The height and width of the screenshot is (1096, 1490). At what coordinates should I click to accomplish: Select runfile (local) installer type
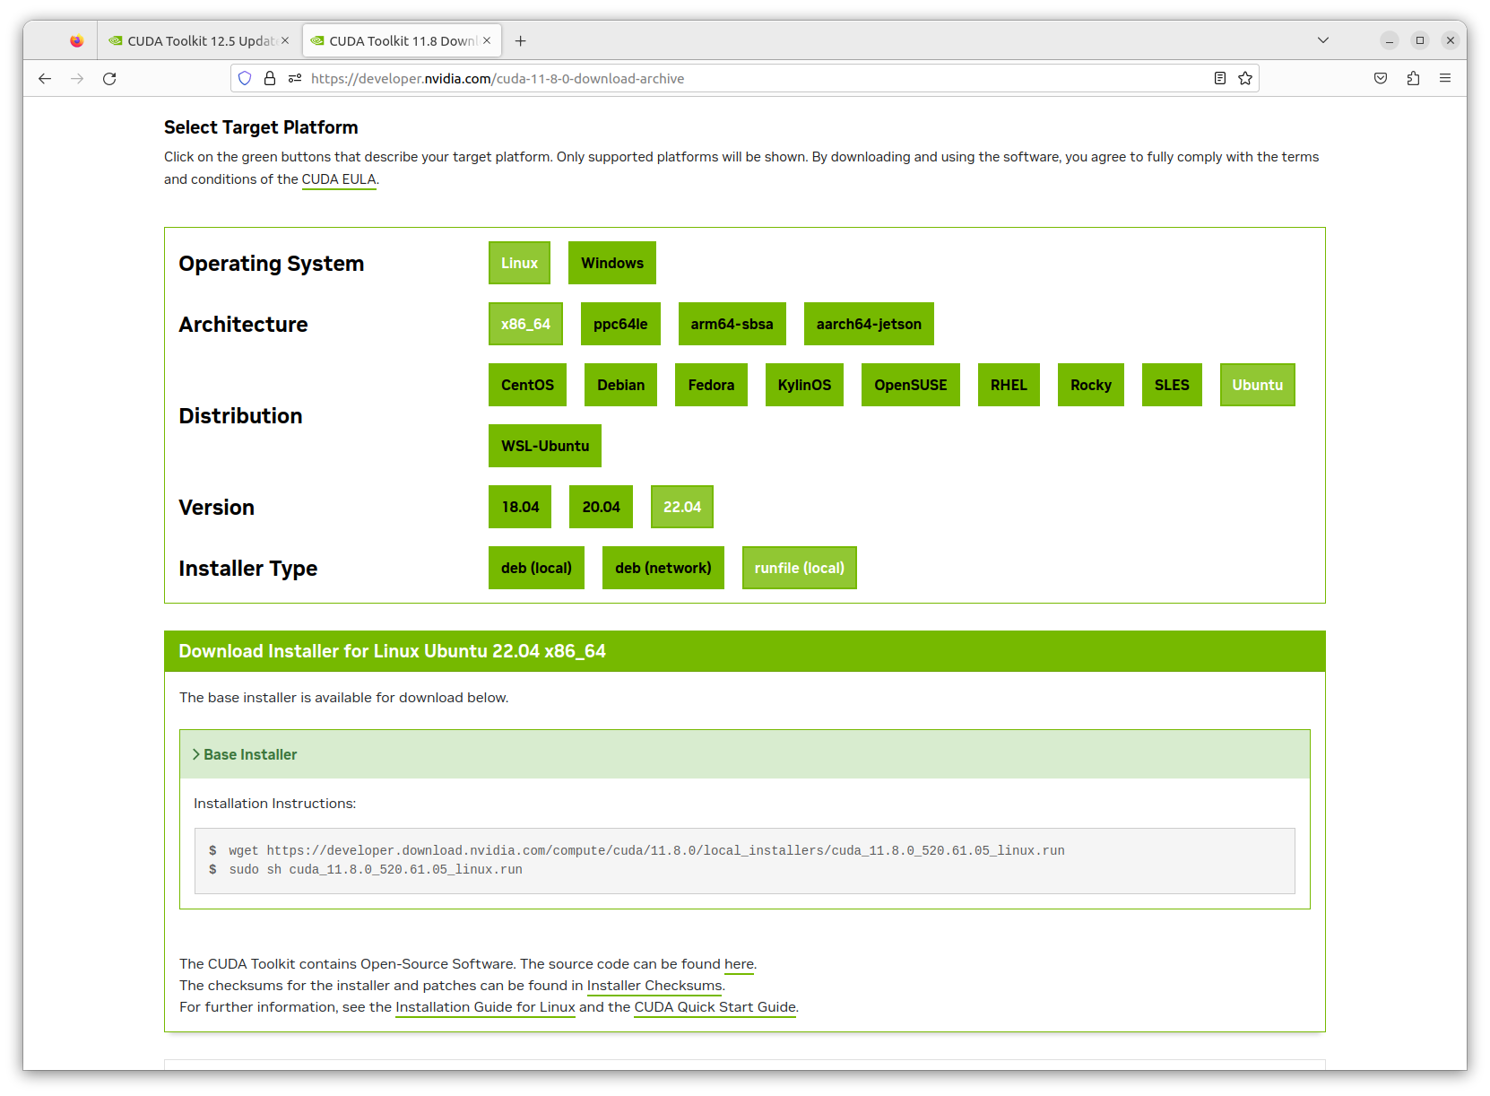799,568
